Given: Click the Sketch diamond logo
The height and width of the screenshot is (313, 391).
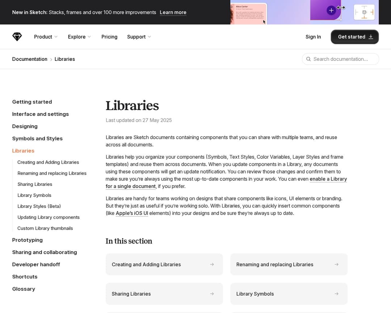Looking at the screenshot, I should coord(17,37).
